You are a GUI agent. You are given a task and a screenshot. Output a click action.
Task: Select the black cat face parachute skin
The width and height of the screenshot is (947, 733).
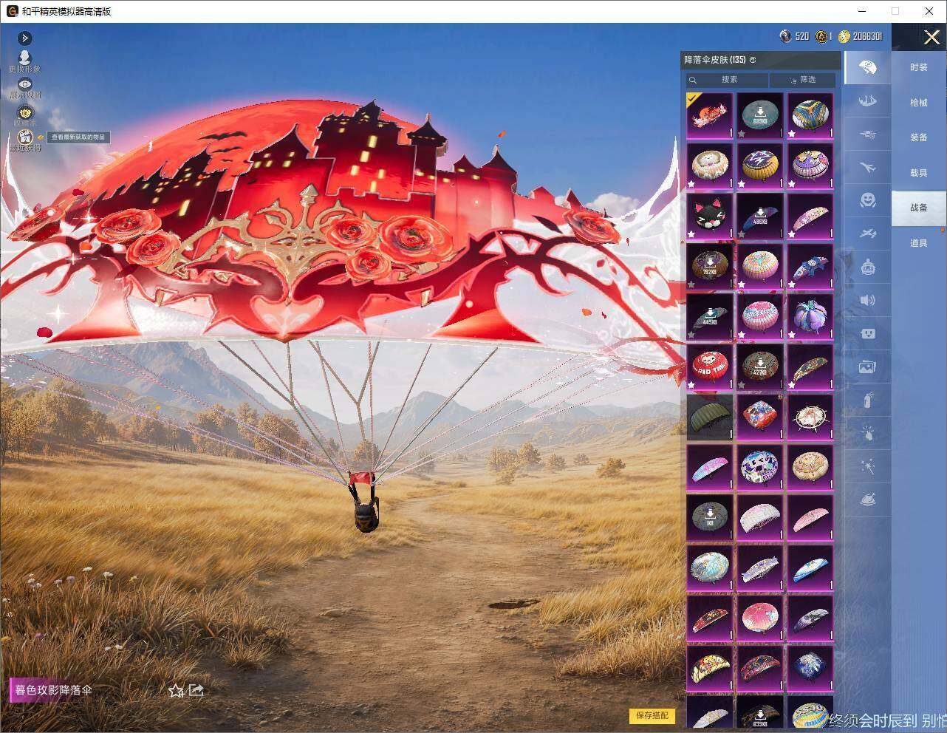click(710, 216)
